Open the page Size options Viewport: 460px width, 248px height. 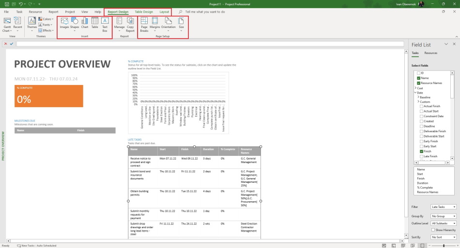[181, 25]
